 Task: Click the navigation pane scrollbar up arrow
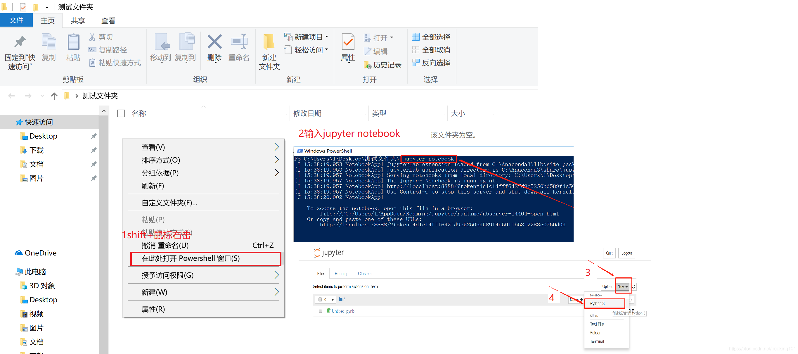[104, 111]
